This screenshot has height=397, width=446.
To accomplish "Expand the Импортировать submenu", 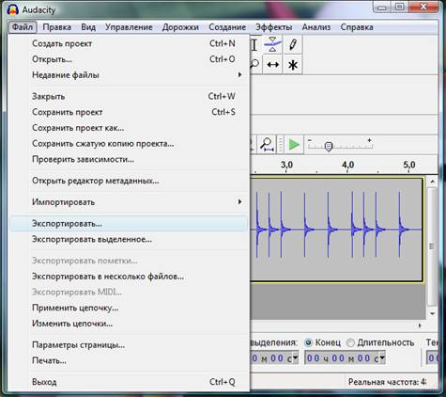I will tap(138, 202).
